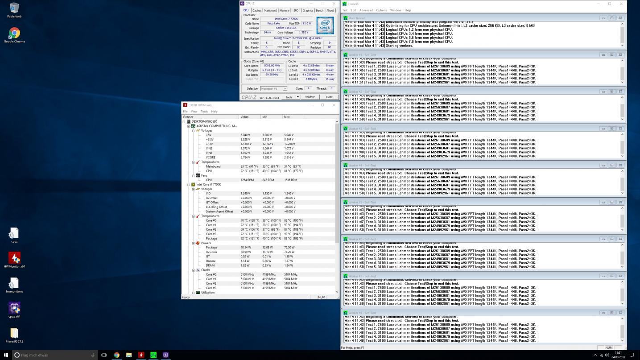Switch to the Mainboard tab in CPU-Z
Image resolution: width=640 pixels, height=360 pixels.
click(x=270, y=10)
